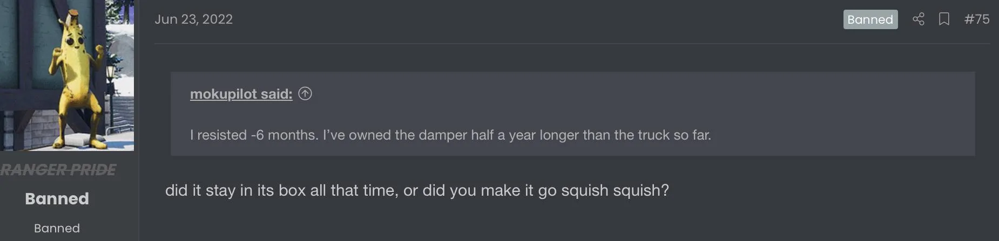
Task: Click the share icon on post #75
Action: (919, 19)
